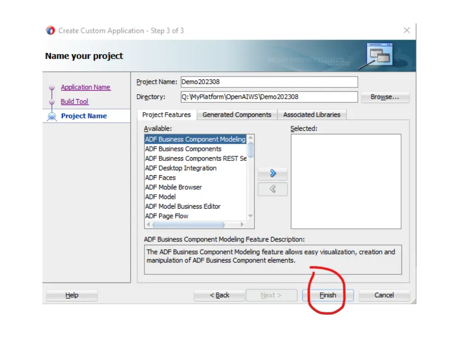This screenshot has width=462, height=346.
Task: Click the remove-from-selected left arrow button
Action: [x=273, y=189]
